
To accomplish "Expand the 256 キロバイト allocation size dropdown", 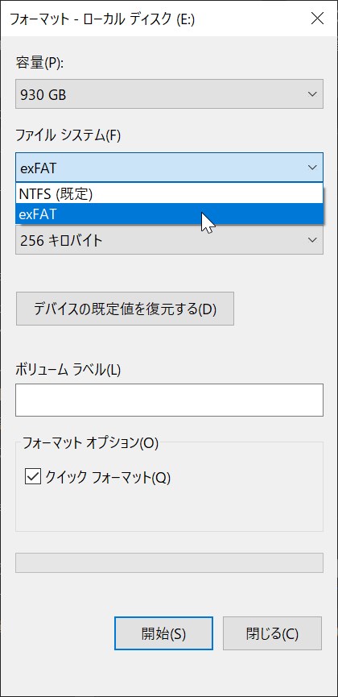I will (x=169, y=240).
